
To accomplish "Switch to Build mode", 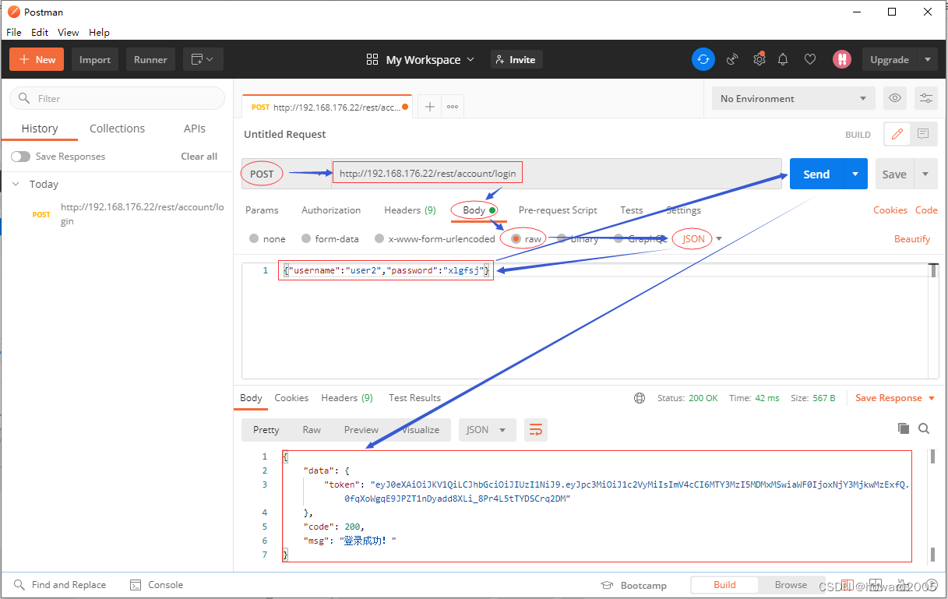I will (724, 585).
